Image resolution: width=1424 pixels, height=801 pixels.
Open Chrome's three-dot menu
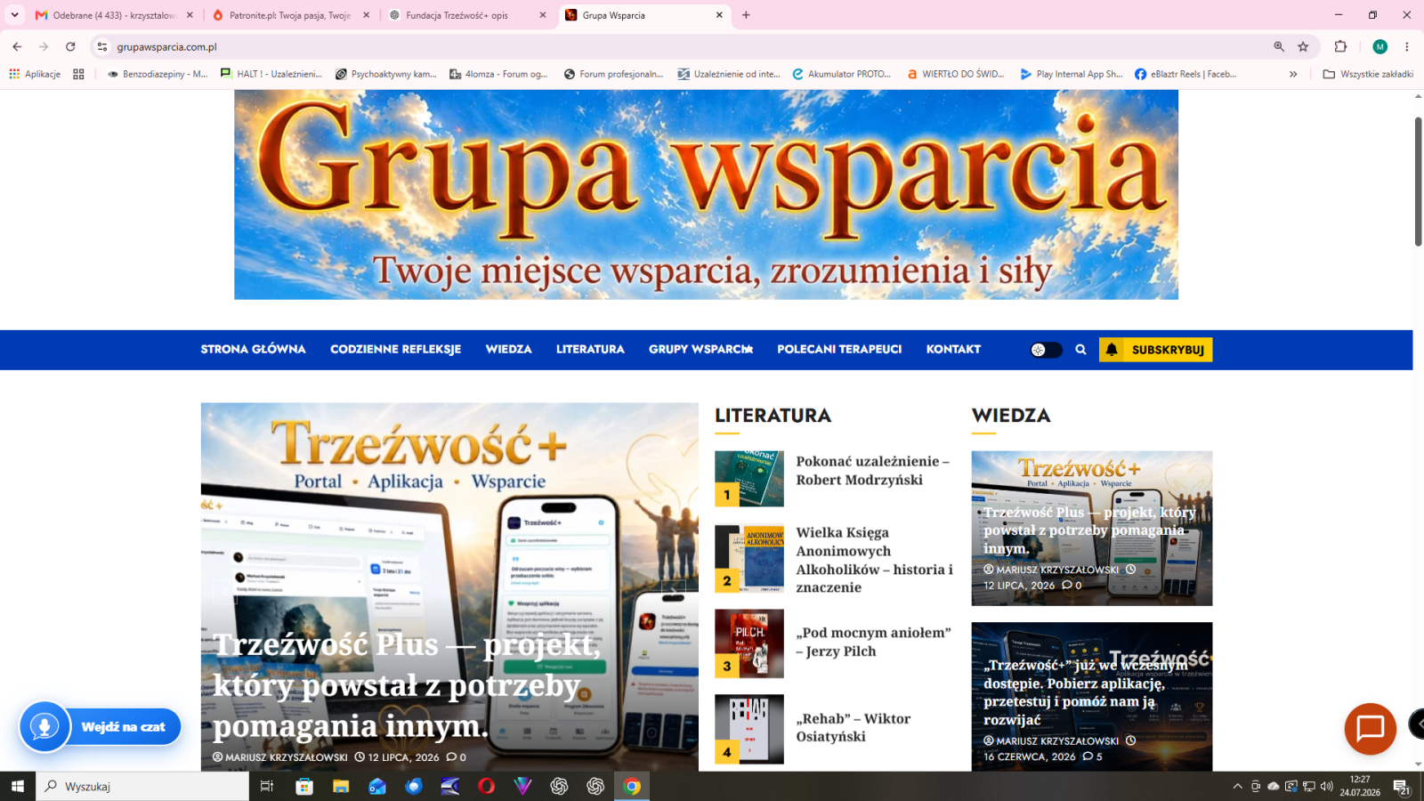pyautogui.click(x=1407, y=47)
